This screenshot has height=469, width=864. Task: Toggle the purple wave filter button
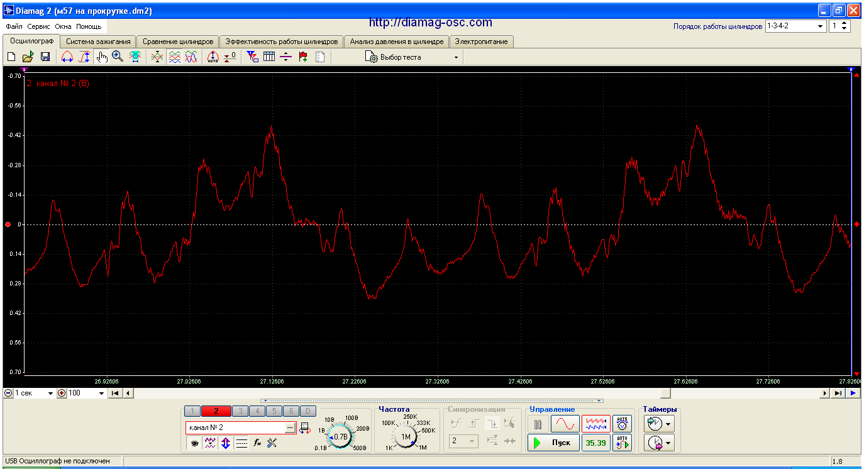click(x=210, y=443)
